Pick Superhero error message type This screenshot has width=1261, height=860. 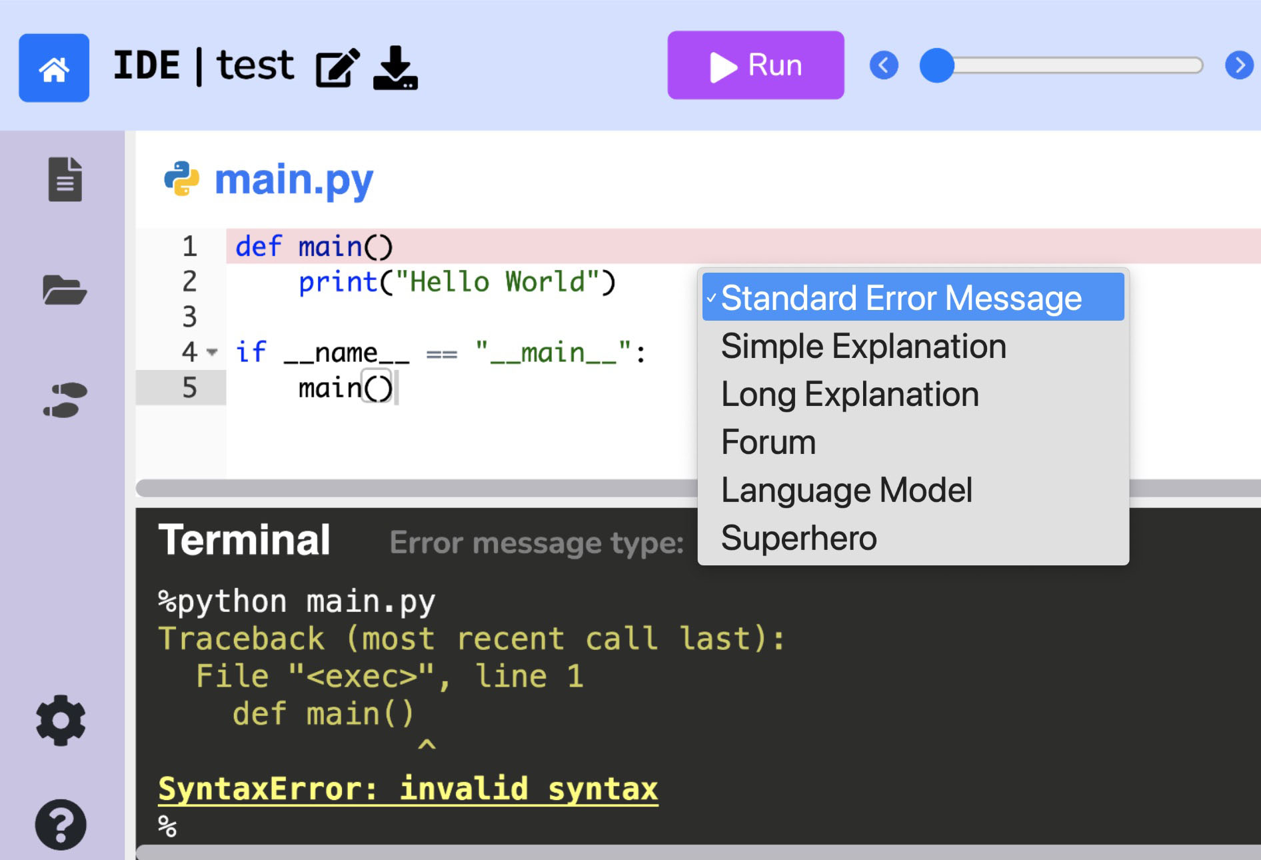(798, 538)
